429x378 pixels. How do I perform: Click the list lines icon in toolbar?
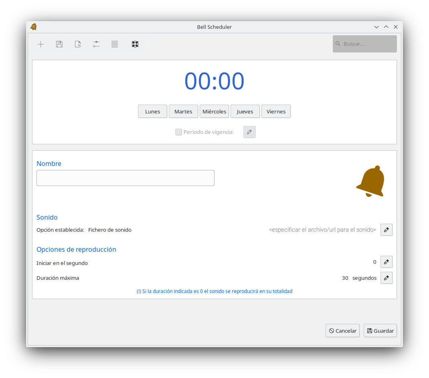pos(115,44)
